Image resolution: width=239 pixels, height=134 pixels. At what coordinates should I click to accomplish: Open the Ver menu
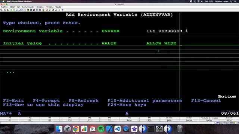click(x=18, y=7)
